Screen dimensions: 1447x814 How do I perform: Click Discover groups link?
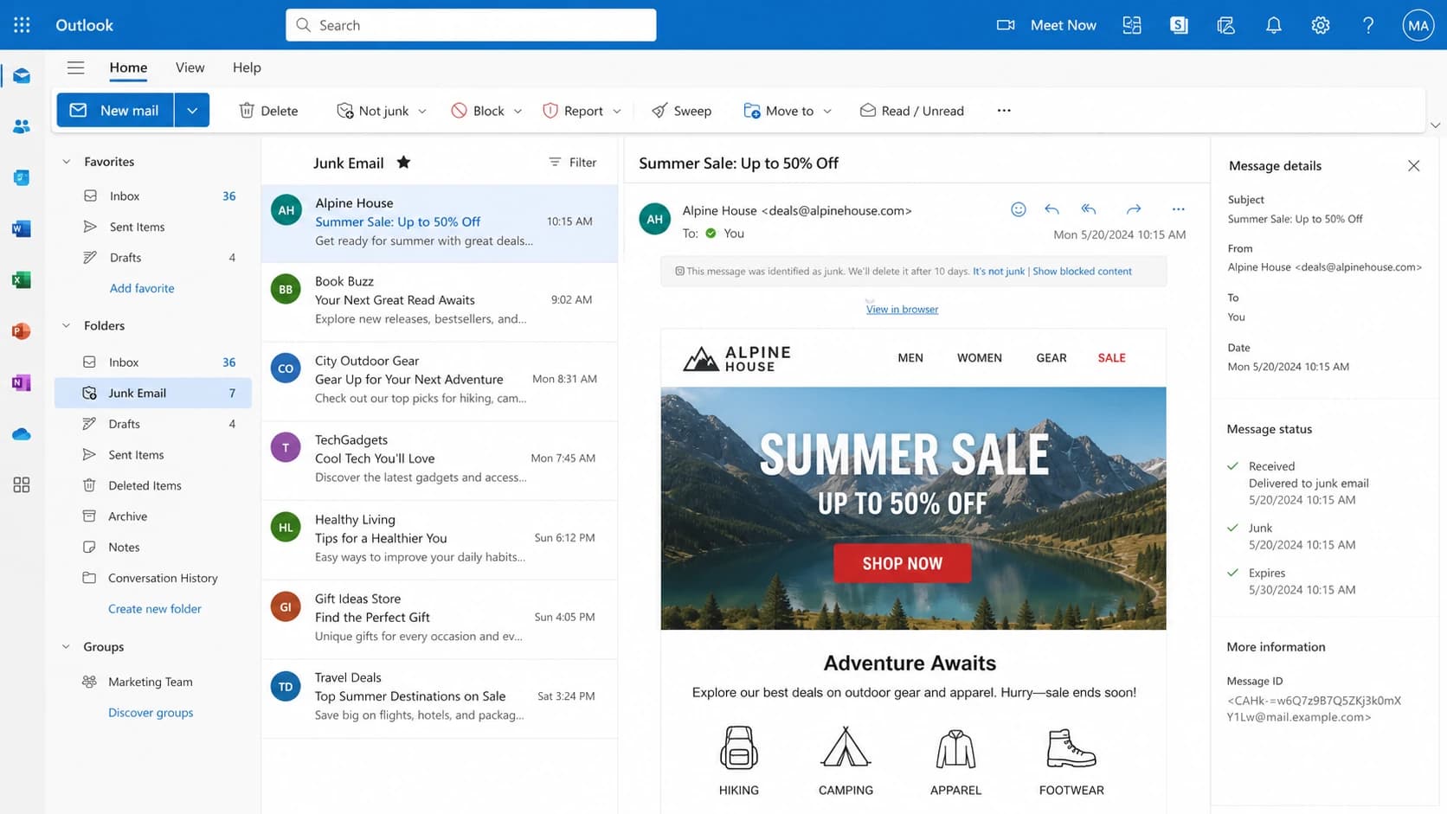pyautogui.click(x=151, y=713)
